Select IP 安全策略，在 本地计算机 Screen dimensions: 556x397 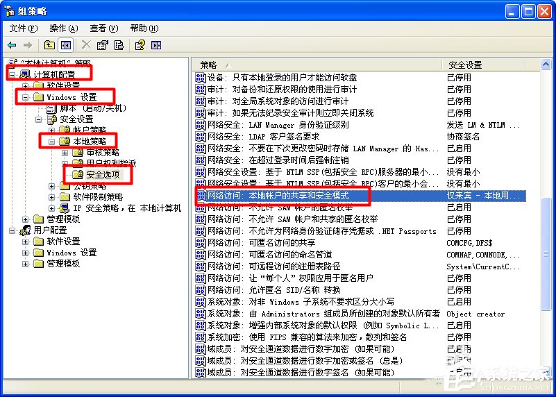coord(127,208)
